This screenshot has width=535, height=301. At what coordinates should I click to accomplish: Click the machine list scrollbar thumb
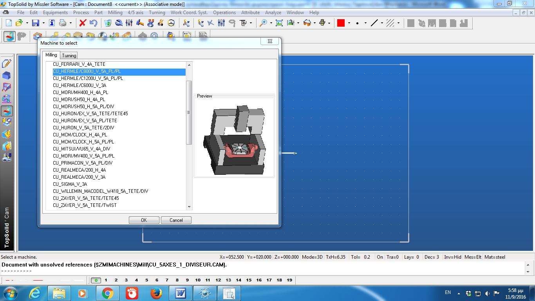click(189, 112)
